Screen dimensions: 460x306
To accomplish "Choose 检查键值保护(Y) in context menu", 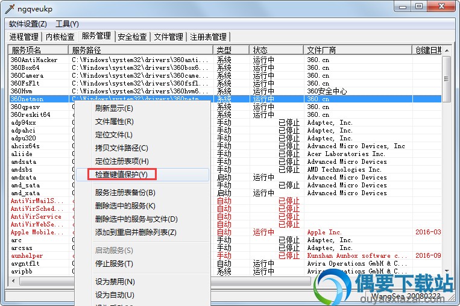I will pyautogui.click(x=142, y=175).
